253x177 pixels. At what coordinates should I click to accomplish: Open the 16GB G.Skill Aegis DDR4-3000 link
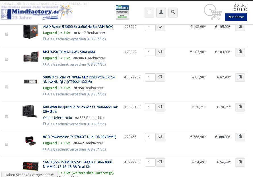click(77, 164)
